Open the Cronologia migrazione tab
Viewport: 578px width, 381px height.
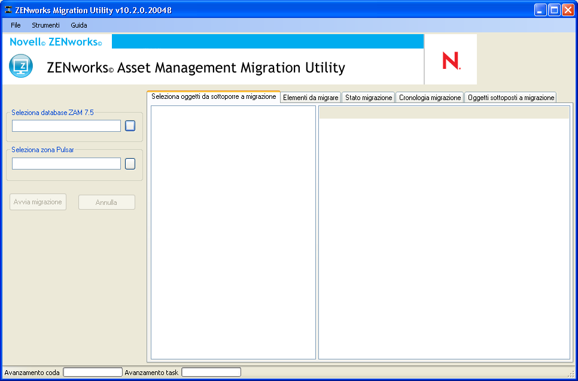[x=430, y=98]
